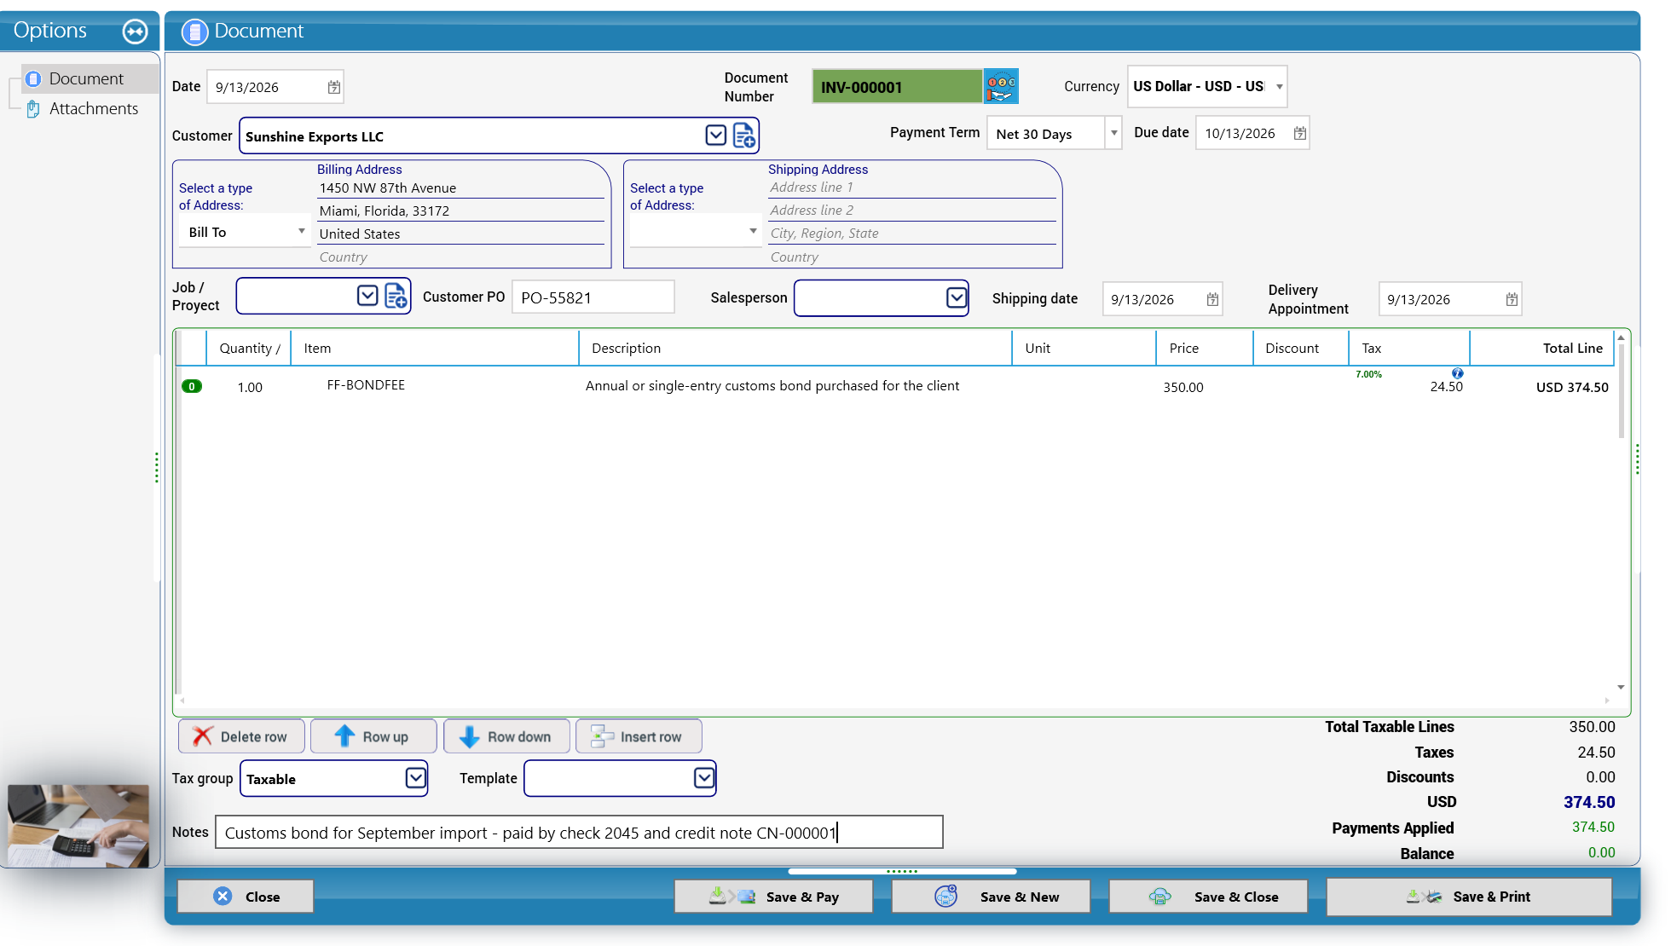Open Payment Term dropdown
This screenshot has height=946, width=1671.
[1113, 133]
